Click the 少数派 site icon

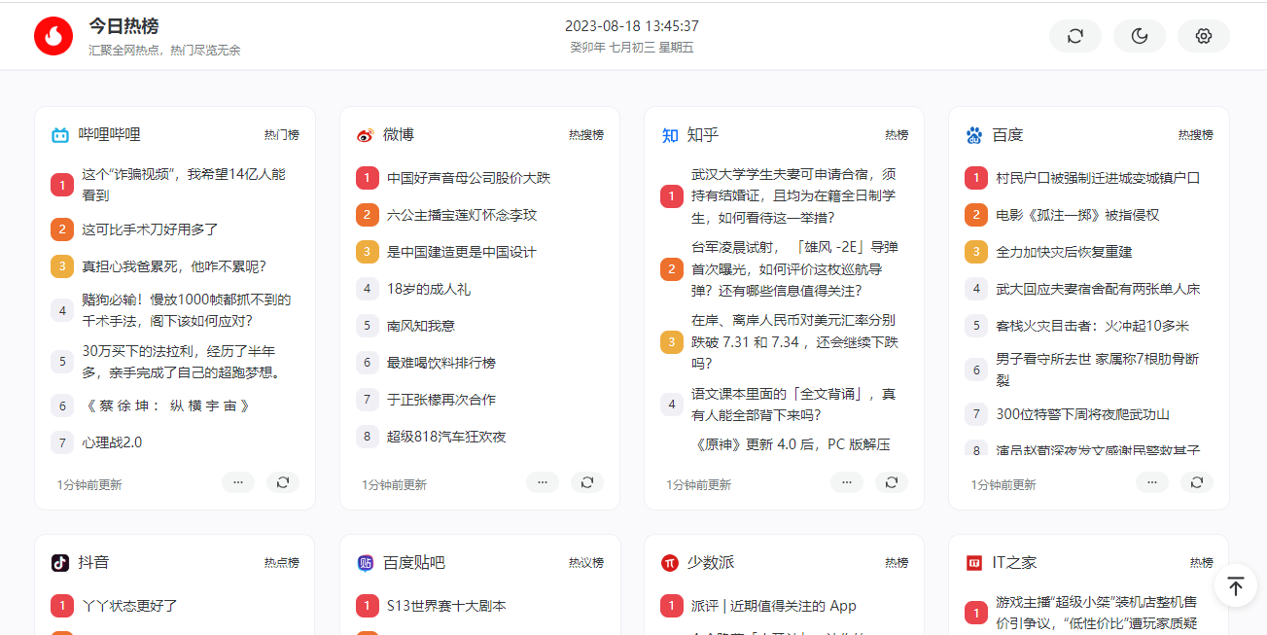point(670,562)
